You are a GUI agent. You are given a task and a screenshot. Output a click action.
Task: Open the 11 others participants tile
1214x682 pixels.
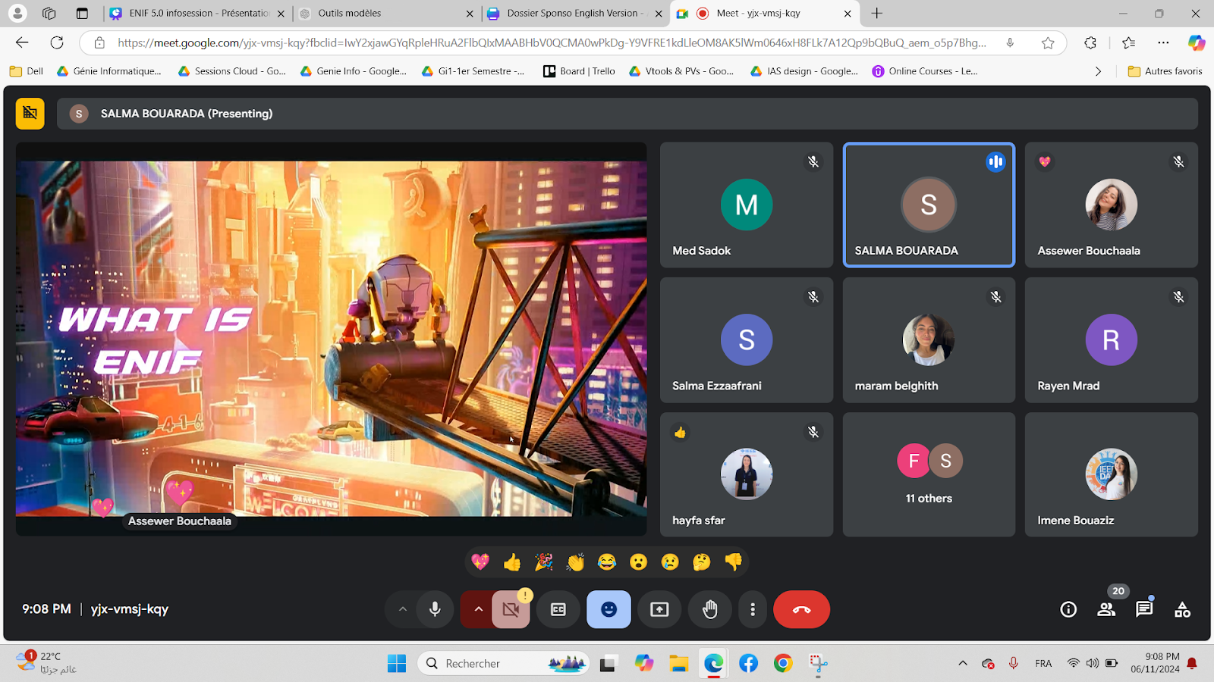pos(929,474)
